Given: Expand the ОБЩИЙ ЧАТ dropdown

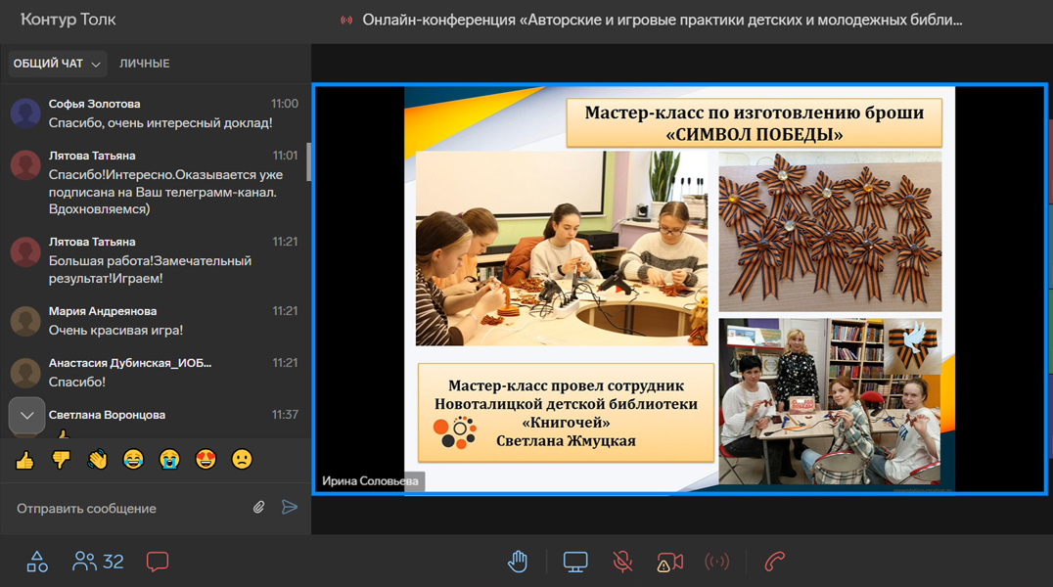Looking at the screenshot, I should (x=58, y=64).
